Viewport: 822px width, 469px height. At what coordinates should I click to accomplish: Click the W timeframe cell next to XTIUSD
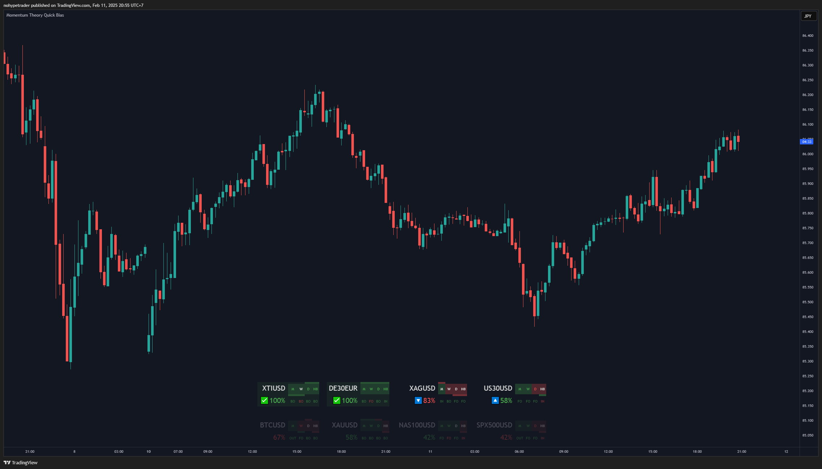[x=301, y=389]
